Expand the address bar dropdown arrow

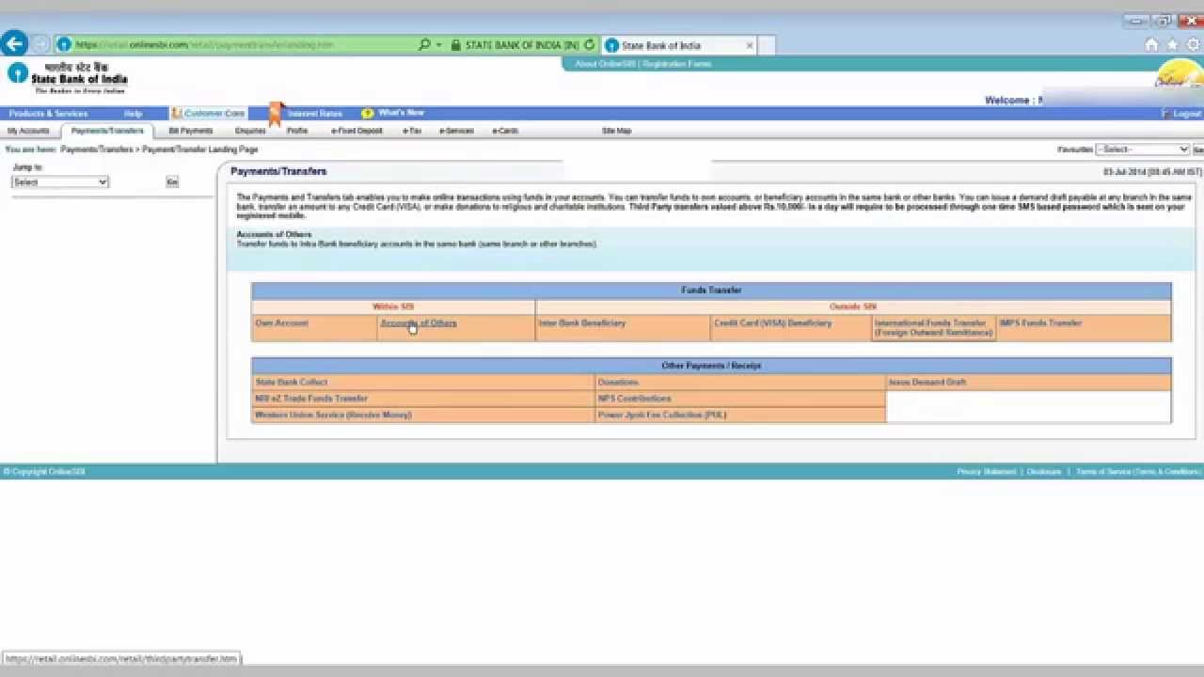(438, 45)
